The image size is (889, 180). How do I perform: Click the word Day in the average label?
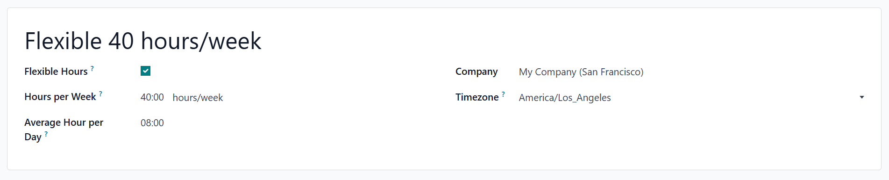coord(33,137)
